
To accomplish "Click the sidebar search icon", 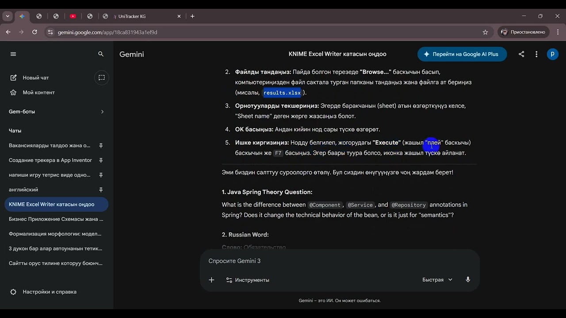I will point(101,54).
